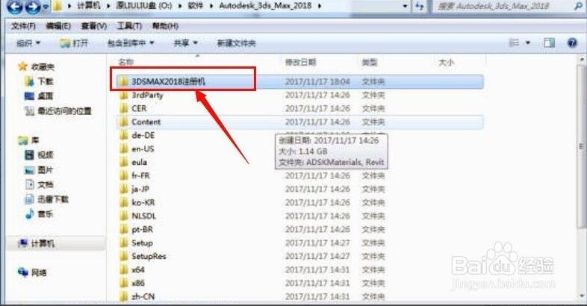Select the NLSDL folder icon
This screenshot has height=306, width=587.
click(x=124, y=216)
